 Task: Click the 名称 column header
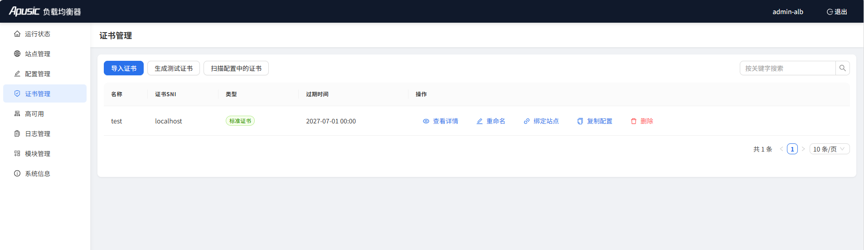(116, 94)
